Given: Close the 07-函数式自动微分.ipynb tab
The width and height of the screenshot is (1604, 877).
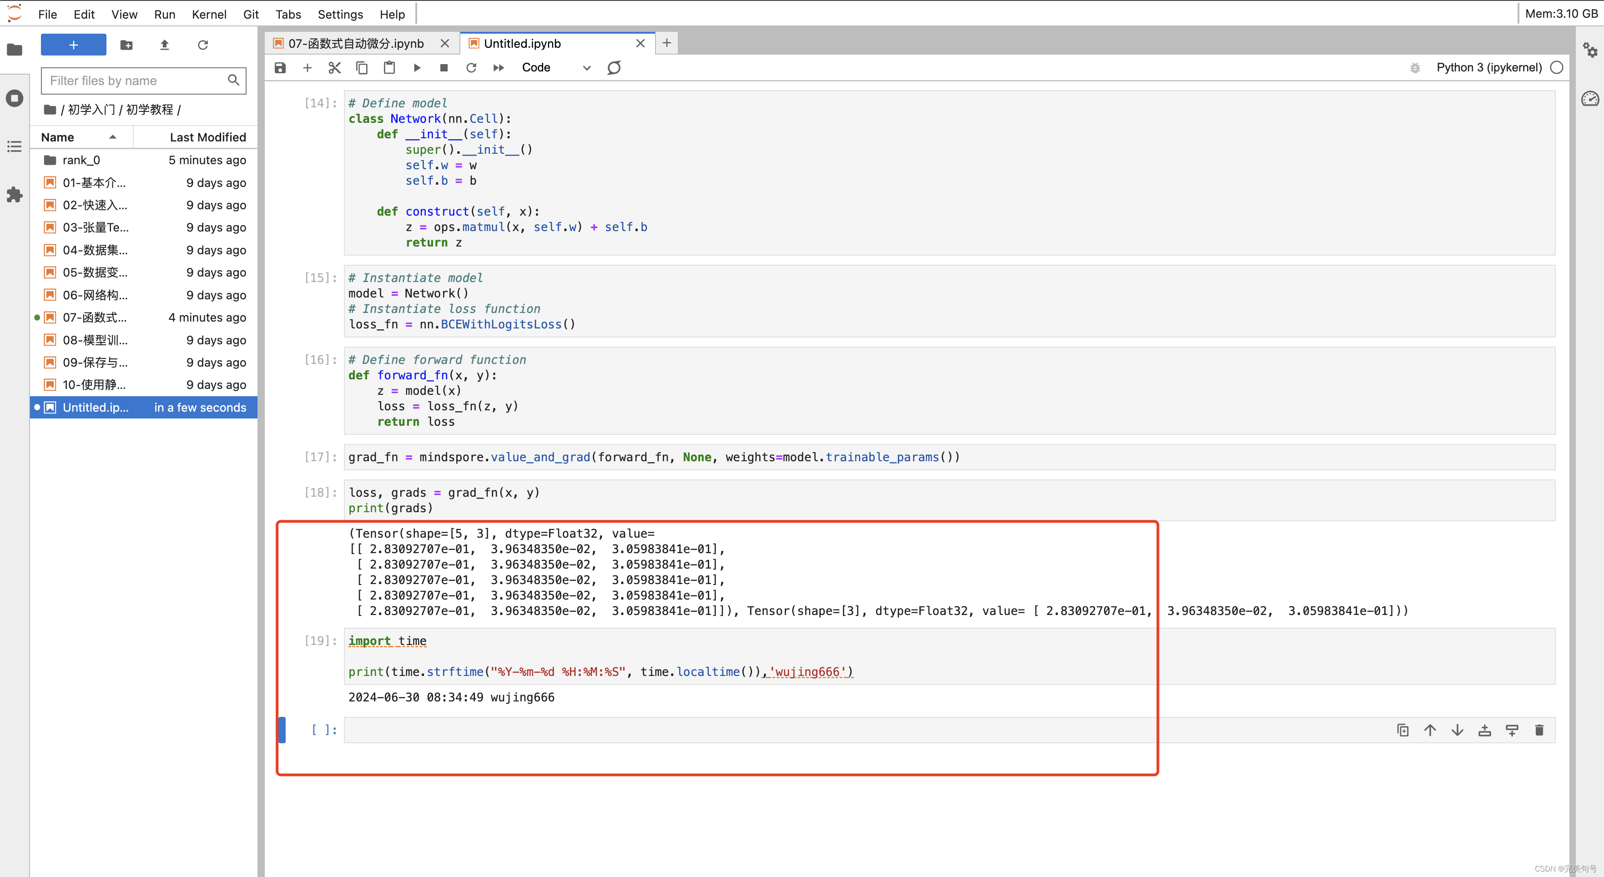Looking at the screenshot, I should coord(444,44).
